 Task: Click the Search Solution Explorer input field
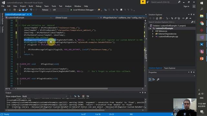tap(169, 22)
